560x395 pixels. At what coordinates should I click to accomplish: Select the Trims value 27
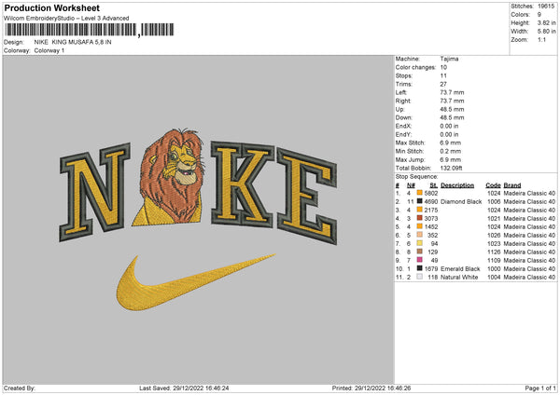443,84
